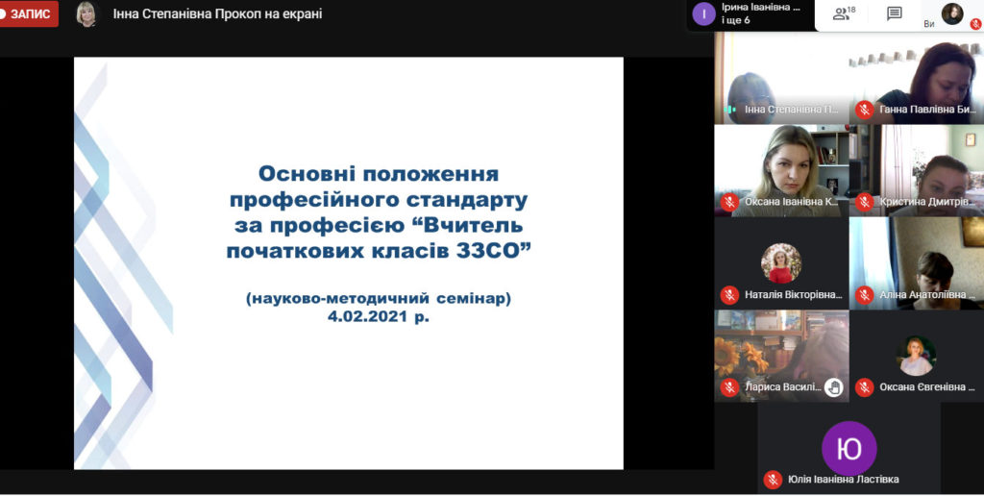Click muted mic icon on Аліна Анатоліївна tile
The width and height of the screenshot is (984, 496).
[865, 294]
